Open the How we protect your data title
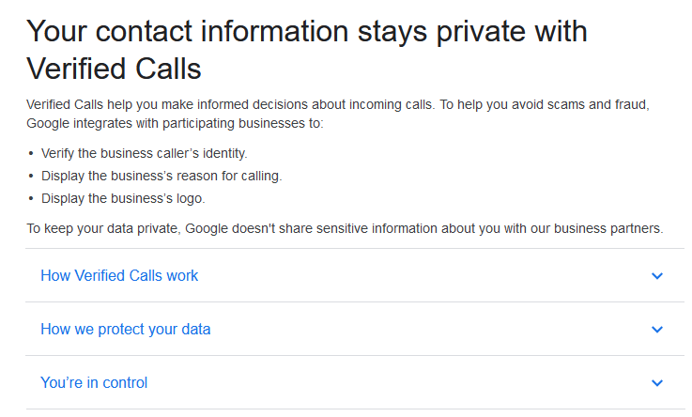The width and height of the screenshot is (692, 417). 125,330
